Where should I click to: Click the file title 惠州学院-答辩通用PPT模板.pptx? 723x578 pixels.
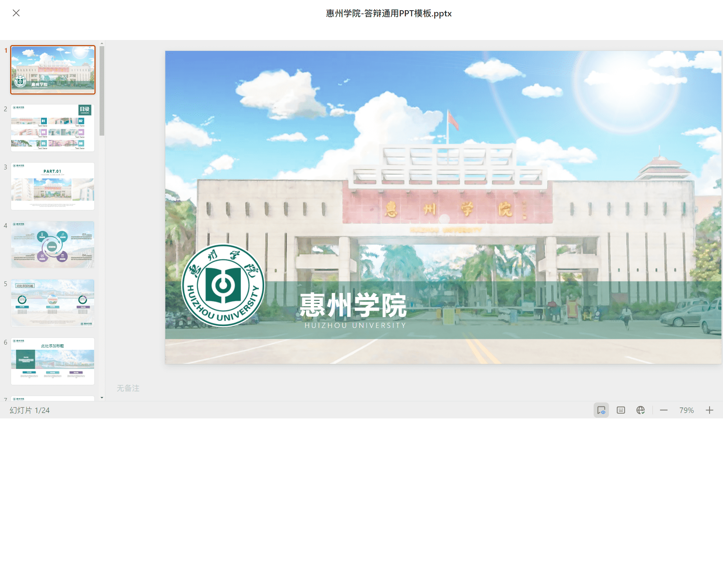[x=388, y=13]
